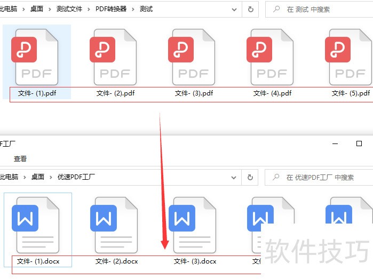The height and width of the screenshot is (279, 373).
Task: Click the 在 优速PDF工厂 中搜索 search box
Action: [x=319, y=178]
